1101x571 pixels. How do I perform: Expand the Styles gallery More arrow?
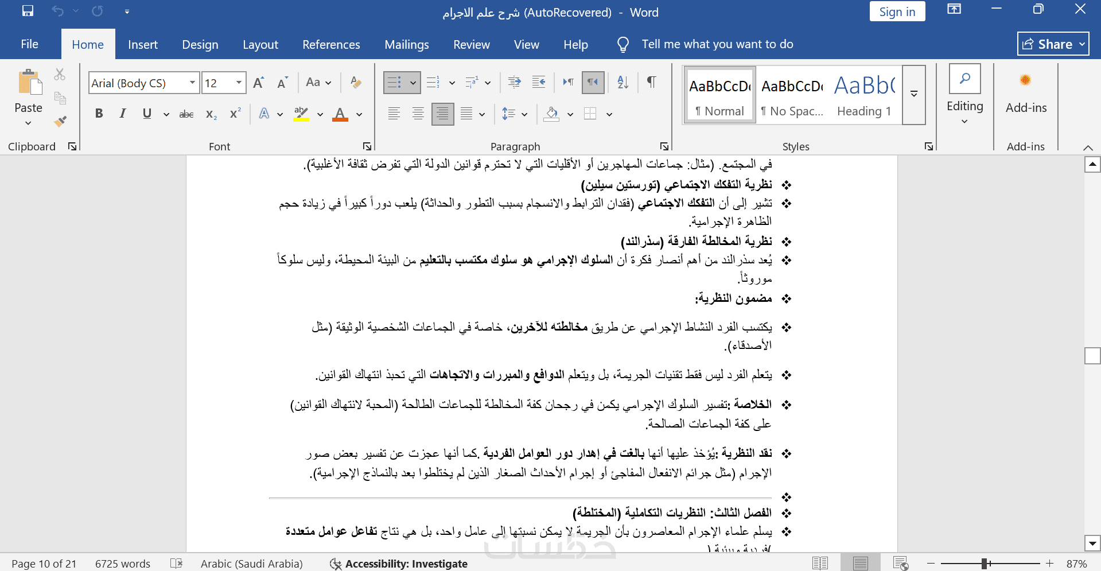[x=914, y=94]
